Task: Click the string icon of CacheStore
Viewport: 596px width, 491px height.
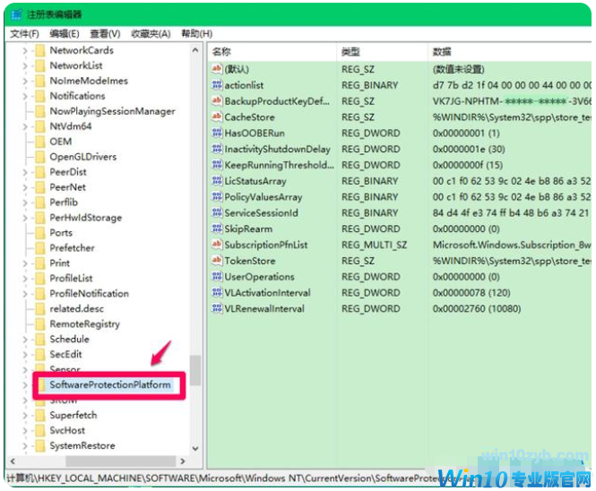Action: point(217,117)
